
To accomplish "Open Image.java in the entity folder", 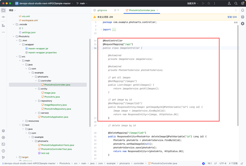I will coord(48,93).
